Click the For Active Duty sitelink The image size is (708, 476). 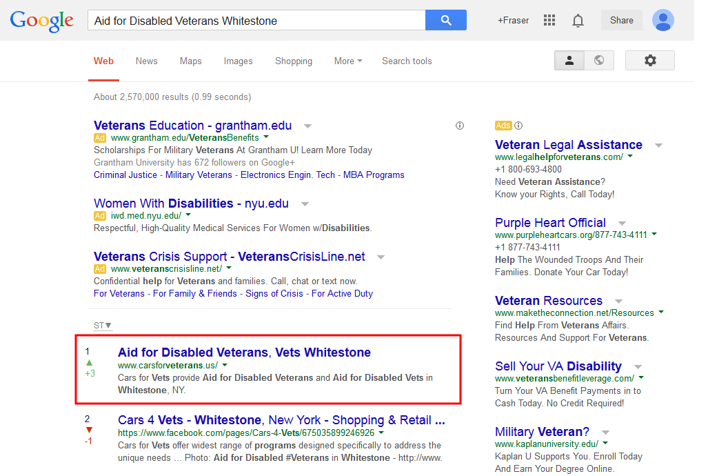pos(342,294)
